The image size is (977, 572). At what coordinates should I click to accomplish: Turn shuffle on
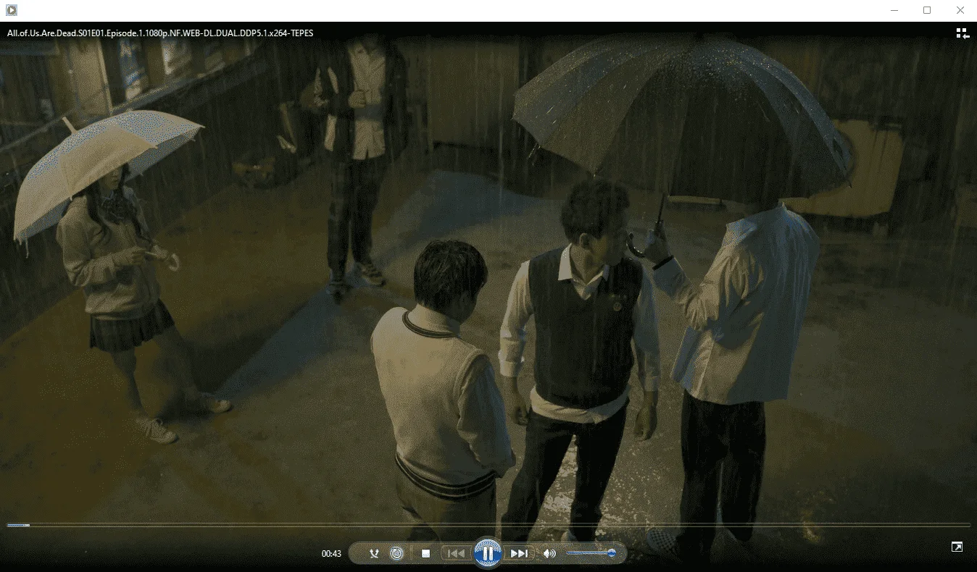374,554
